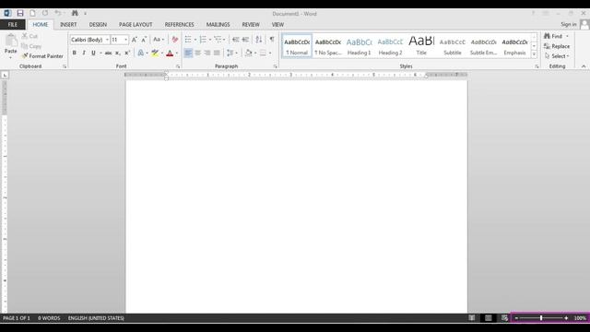590x332 pixels.
Task: Apply the text highlight color marker
Action: [x=155, y=53]
